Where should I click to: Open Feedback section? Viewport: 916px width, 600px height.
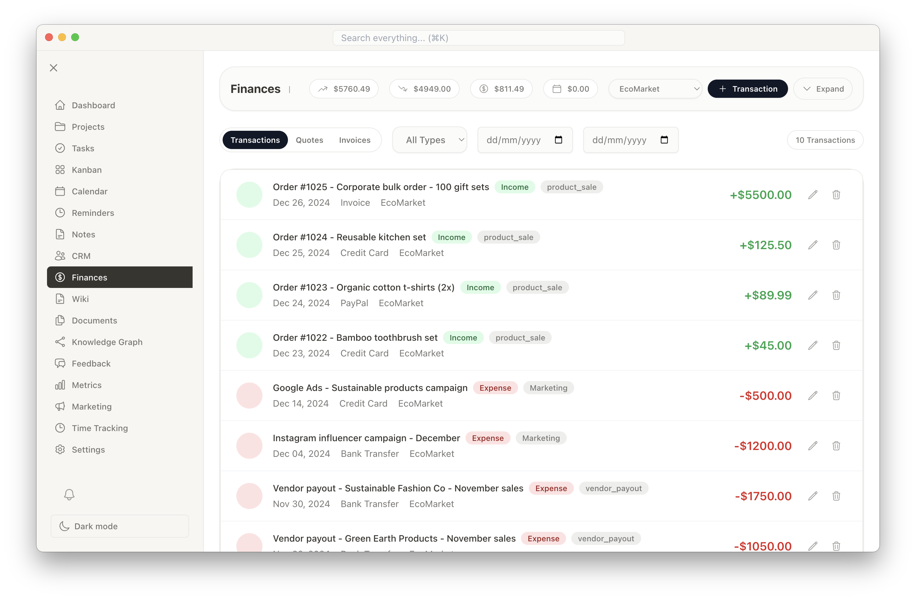[120, 363]
